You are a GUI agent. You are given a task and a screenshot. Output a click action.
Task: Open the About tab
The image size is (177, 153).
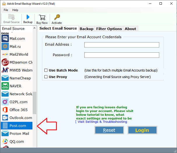pyautogui.click(x=130, y=29)
